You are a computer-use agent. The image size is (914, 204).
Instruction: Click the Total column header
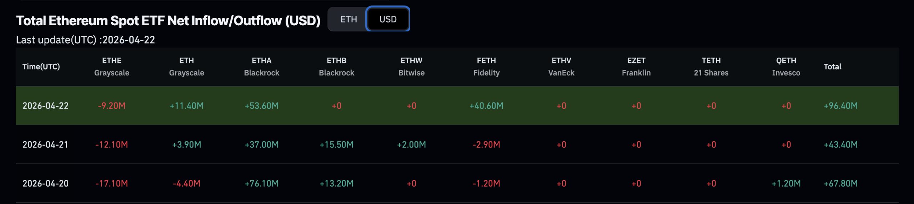(832, 67)
